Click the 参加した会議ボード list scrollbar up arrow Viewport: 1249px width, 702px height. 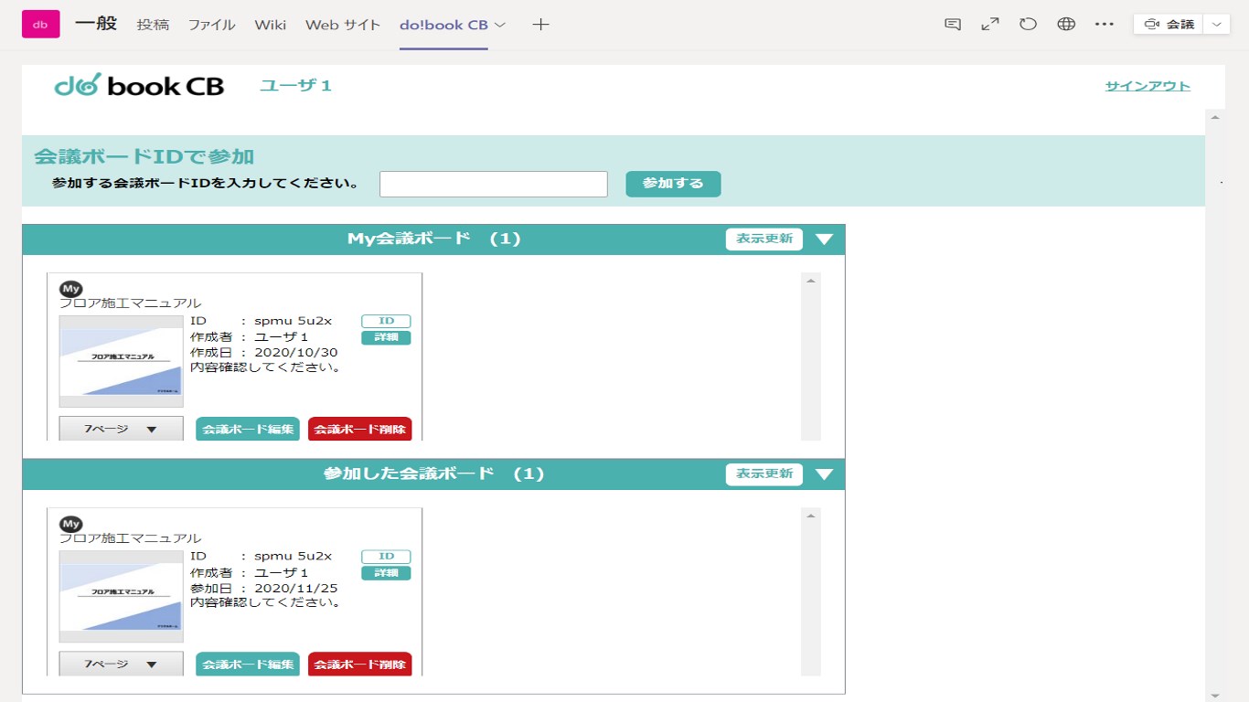coord(811,516)
